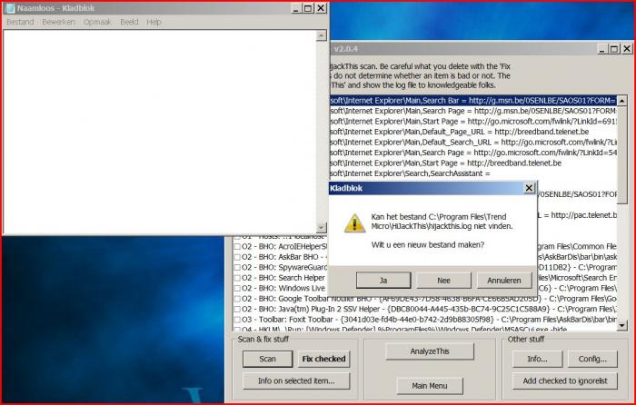This screenshot has height=405, width=636.
Task: Check the O2 BHO SpywareGuard entry
Action: pyautogui.click(x=237, y=268)
